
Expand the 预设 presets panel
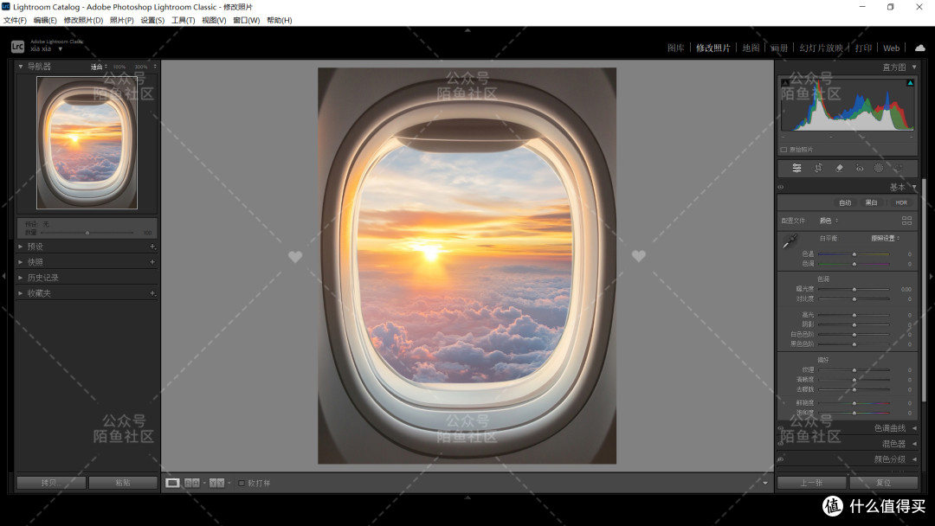pyautogui.click(x=21, y=247)
